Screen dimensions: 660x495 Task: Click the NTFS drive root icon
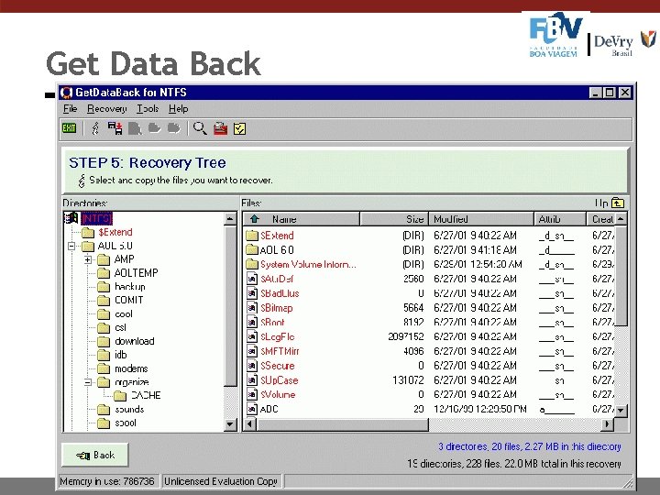[x=71, y=218]
